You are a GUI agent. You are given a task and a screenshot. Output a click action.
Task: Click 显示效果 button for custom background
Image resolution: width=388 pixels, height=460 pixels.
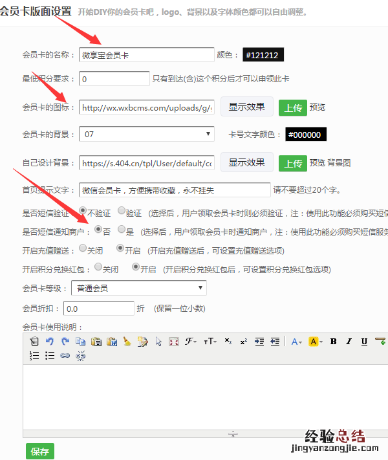[247, 162]
